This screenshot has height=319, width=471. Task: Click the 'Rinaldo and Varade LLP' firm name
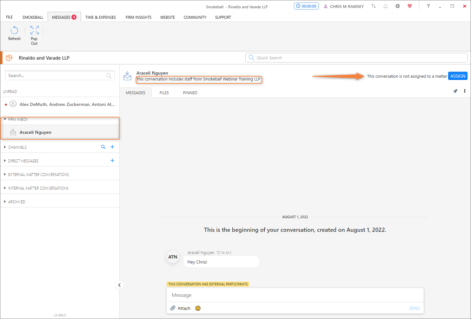point(44,58)
